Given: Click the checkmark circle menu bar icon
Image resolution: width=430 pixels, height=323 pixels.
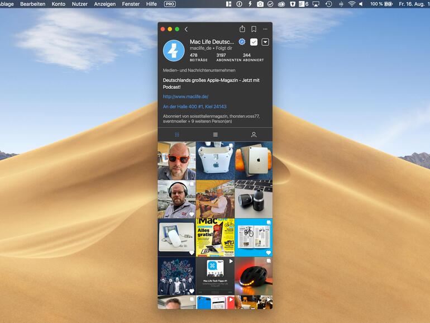Looking at the screenshot, I should [270, 4].
